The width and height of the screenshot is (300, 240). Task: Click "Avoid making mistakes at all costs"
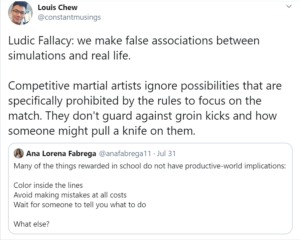70,195
